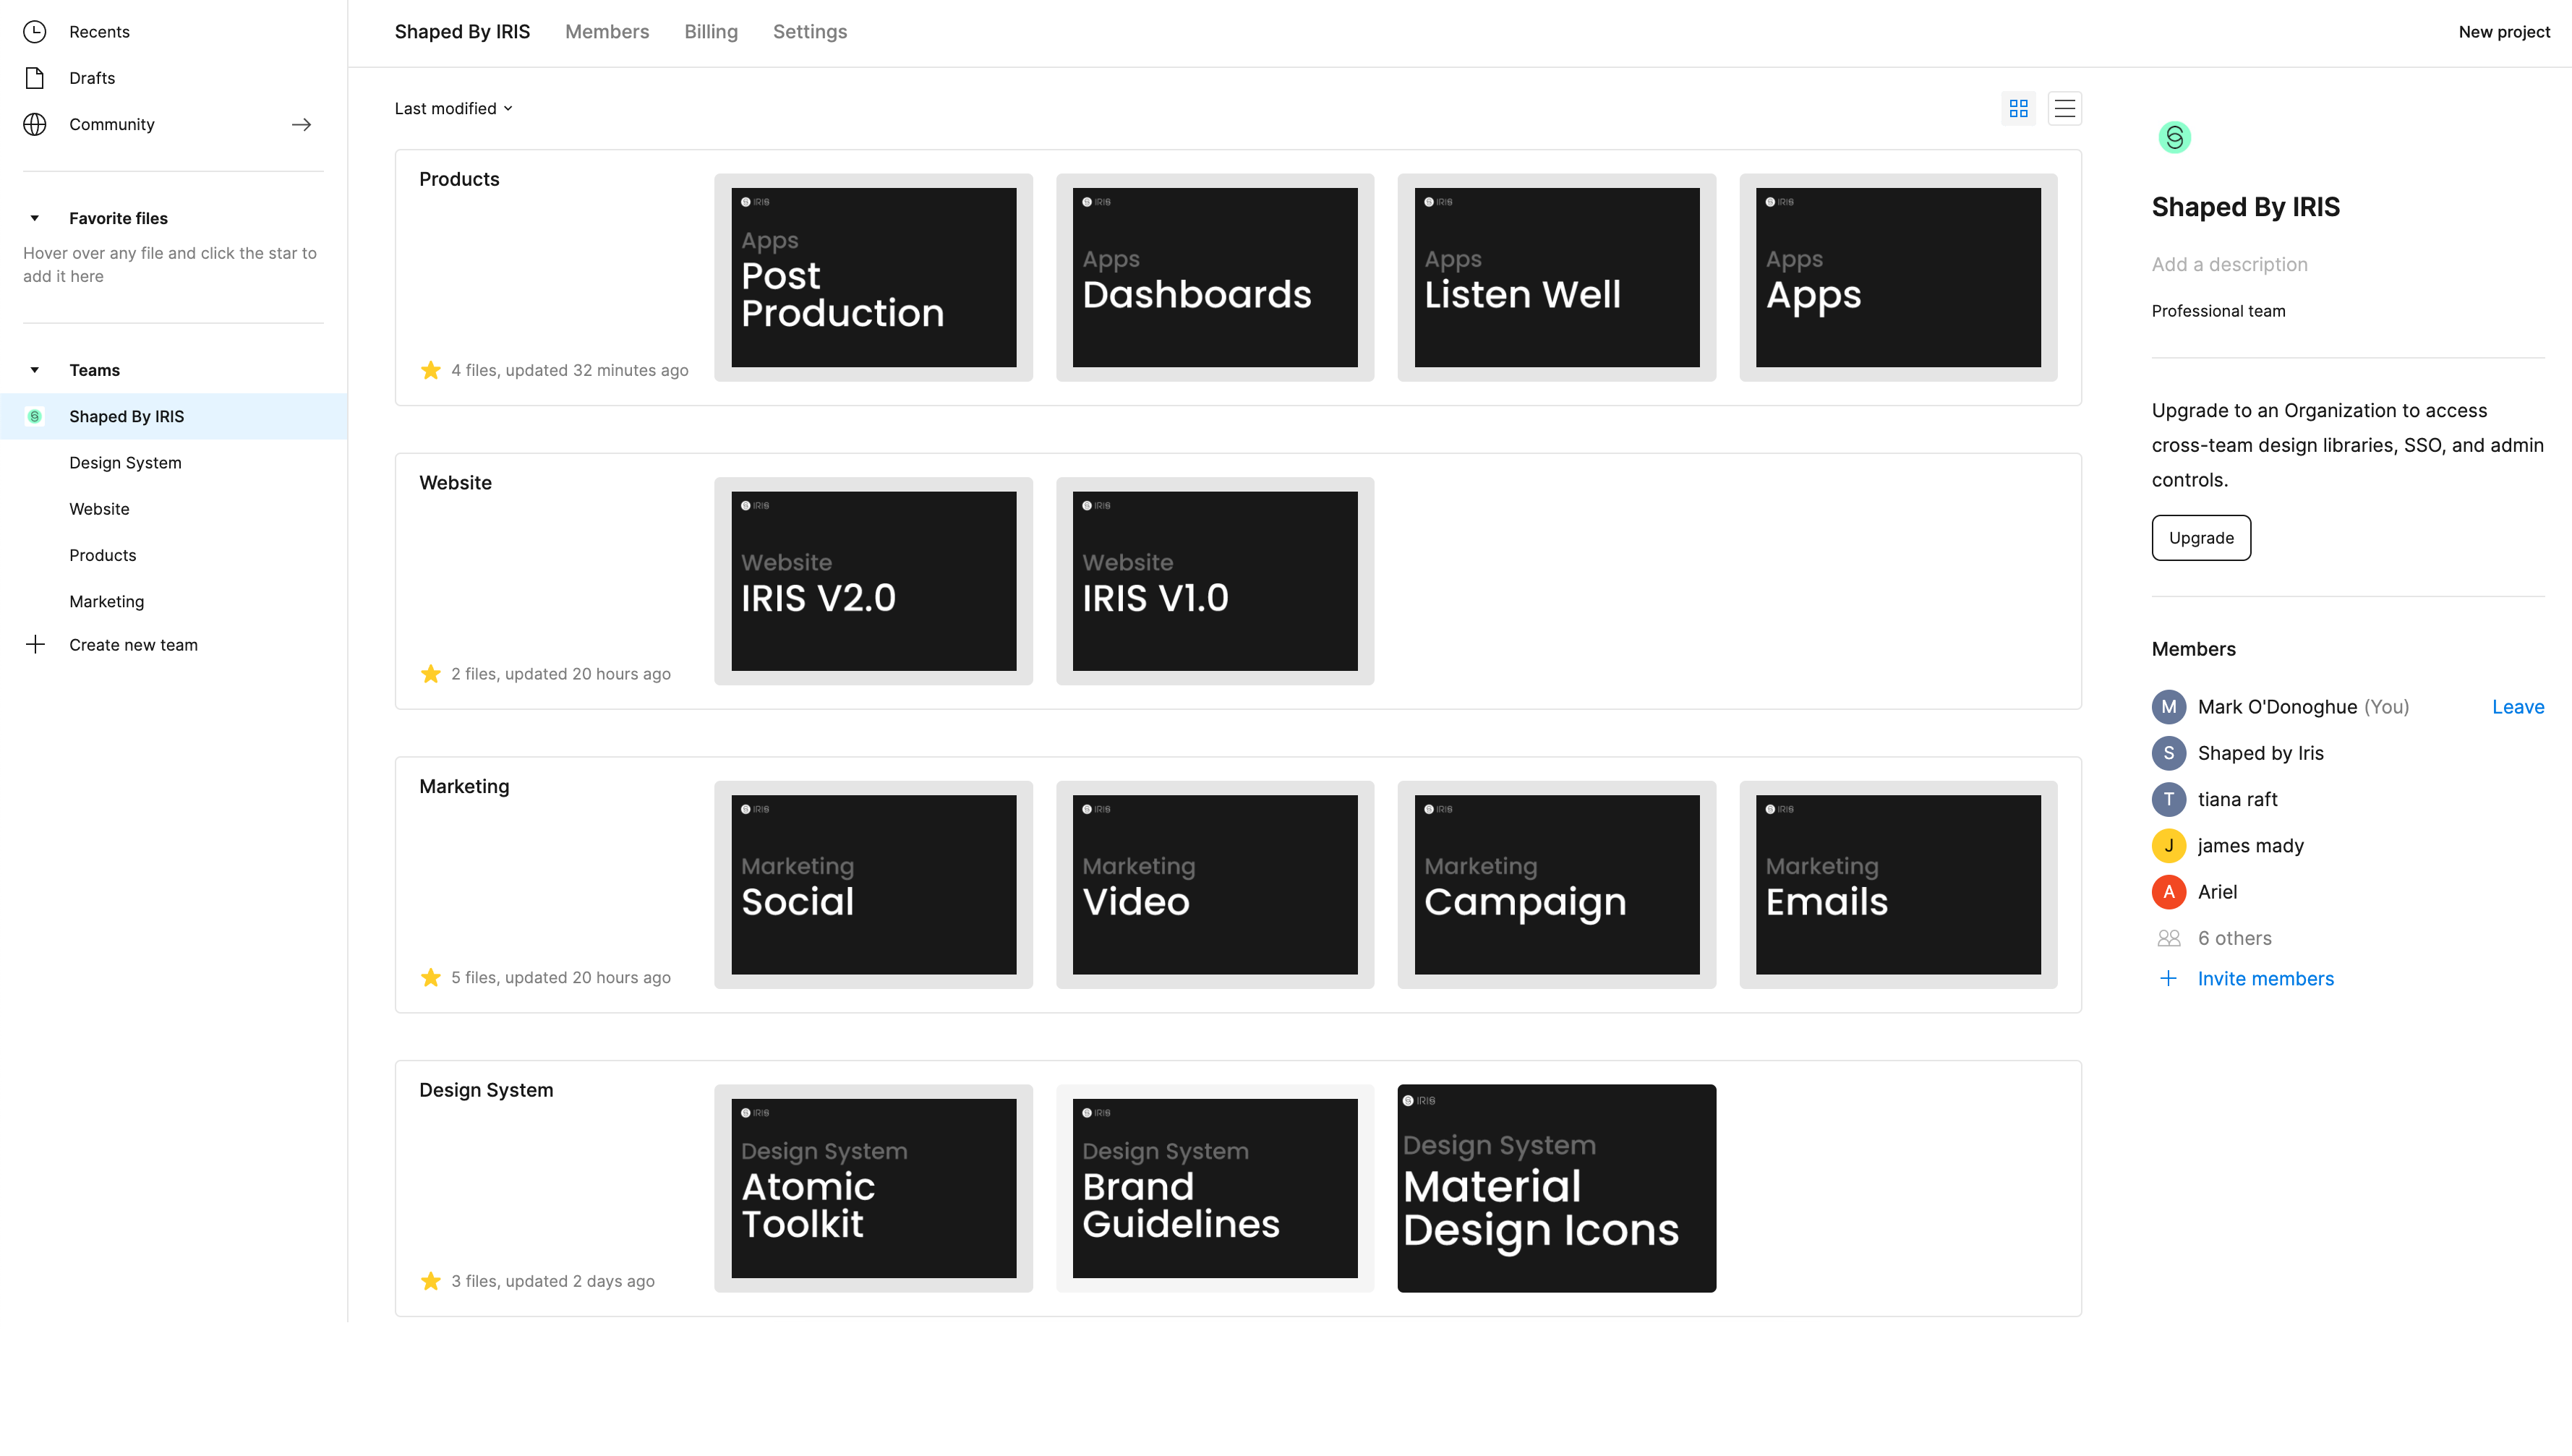Click the Shaped by Iris member avatar
2572x1456 pixels.
(2168, 753)
